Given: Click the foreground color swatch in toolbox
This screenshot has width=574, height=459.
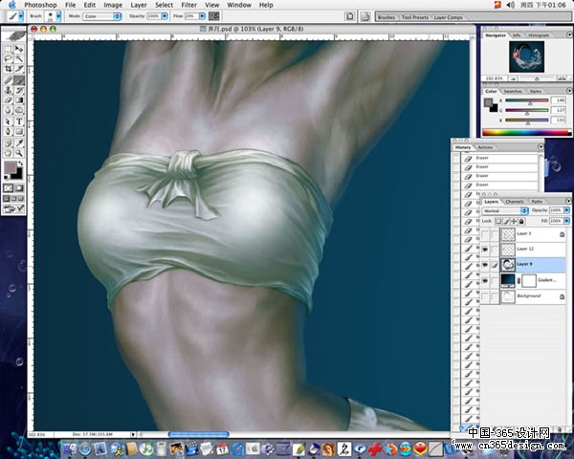Looking at the screenshot, I should click(x=11, y=168).
